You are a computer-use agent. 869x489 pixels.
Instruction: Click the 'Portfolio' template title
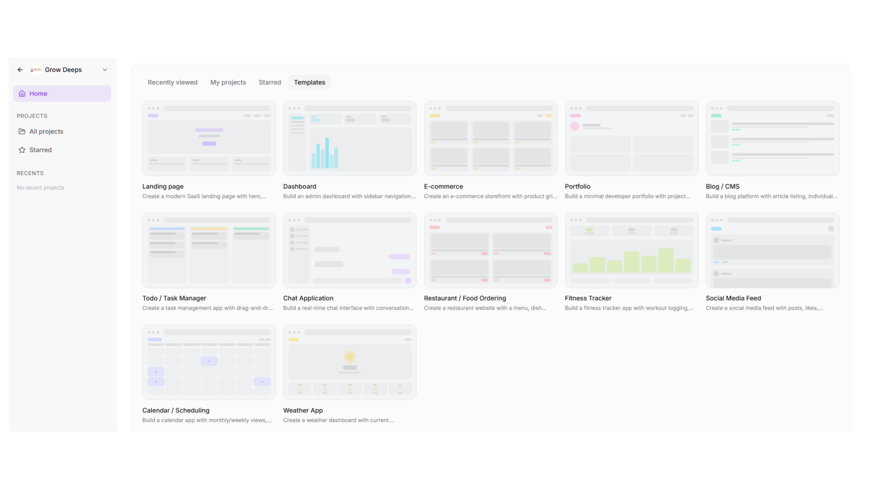click(578, 187)
